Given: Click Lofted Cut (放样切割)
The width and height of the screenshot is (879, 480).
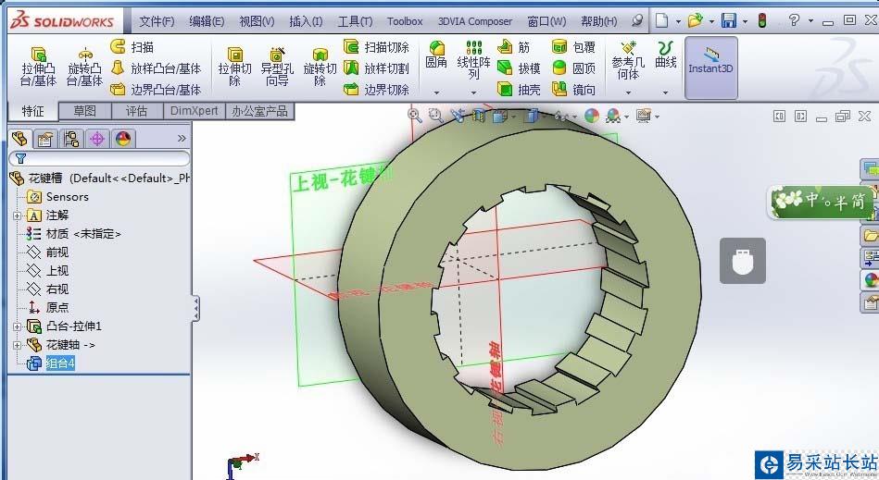Looking at the screenshot, I should pyautogui.click(x=376, y=68).
